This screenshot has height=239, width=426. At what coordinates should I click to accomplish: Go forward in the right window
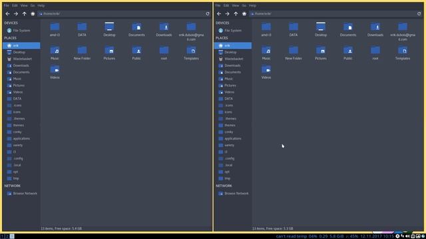pyautogui.click(x=228, y=13)
